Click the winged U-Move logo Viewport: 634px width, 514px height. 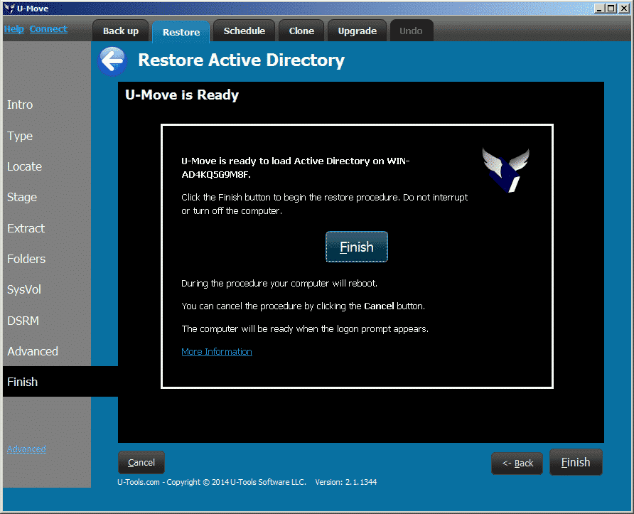tap(505, 170)
